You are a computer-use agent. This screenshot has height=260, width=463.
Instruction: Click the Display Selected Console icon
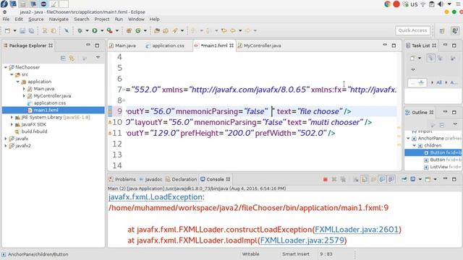(x=413, y=179)
